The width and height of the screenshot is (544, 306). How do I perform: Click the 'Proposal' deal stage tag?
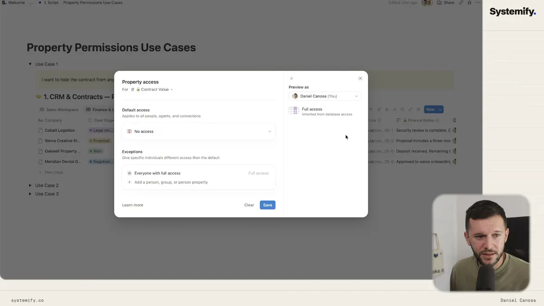pyautogui.click(x=100, y=141)
